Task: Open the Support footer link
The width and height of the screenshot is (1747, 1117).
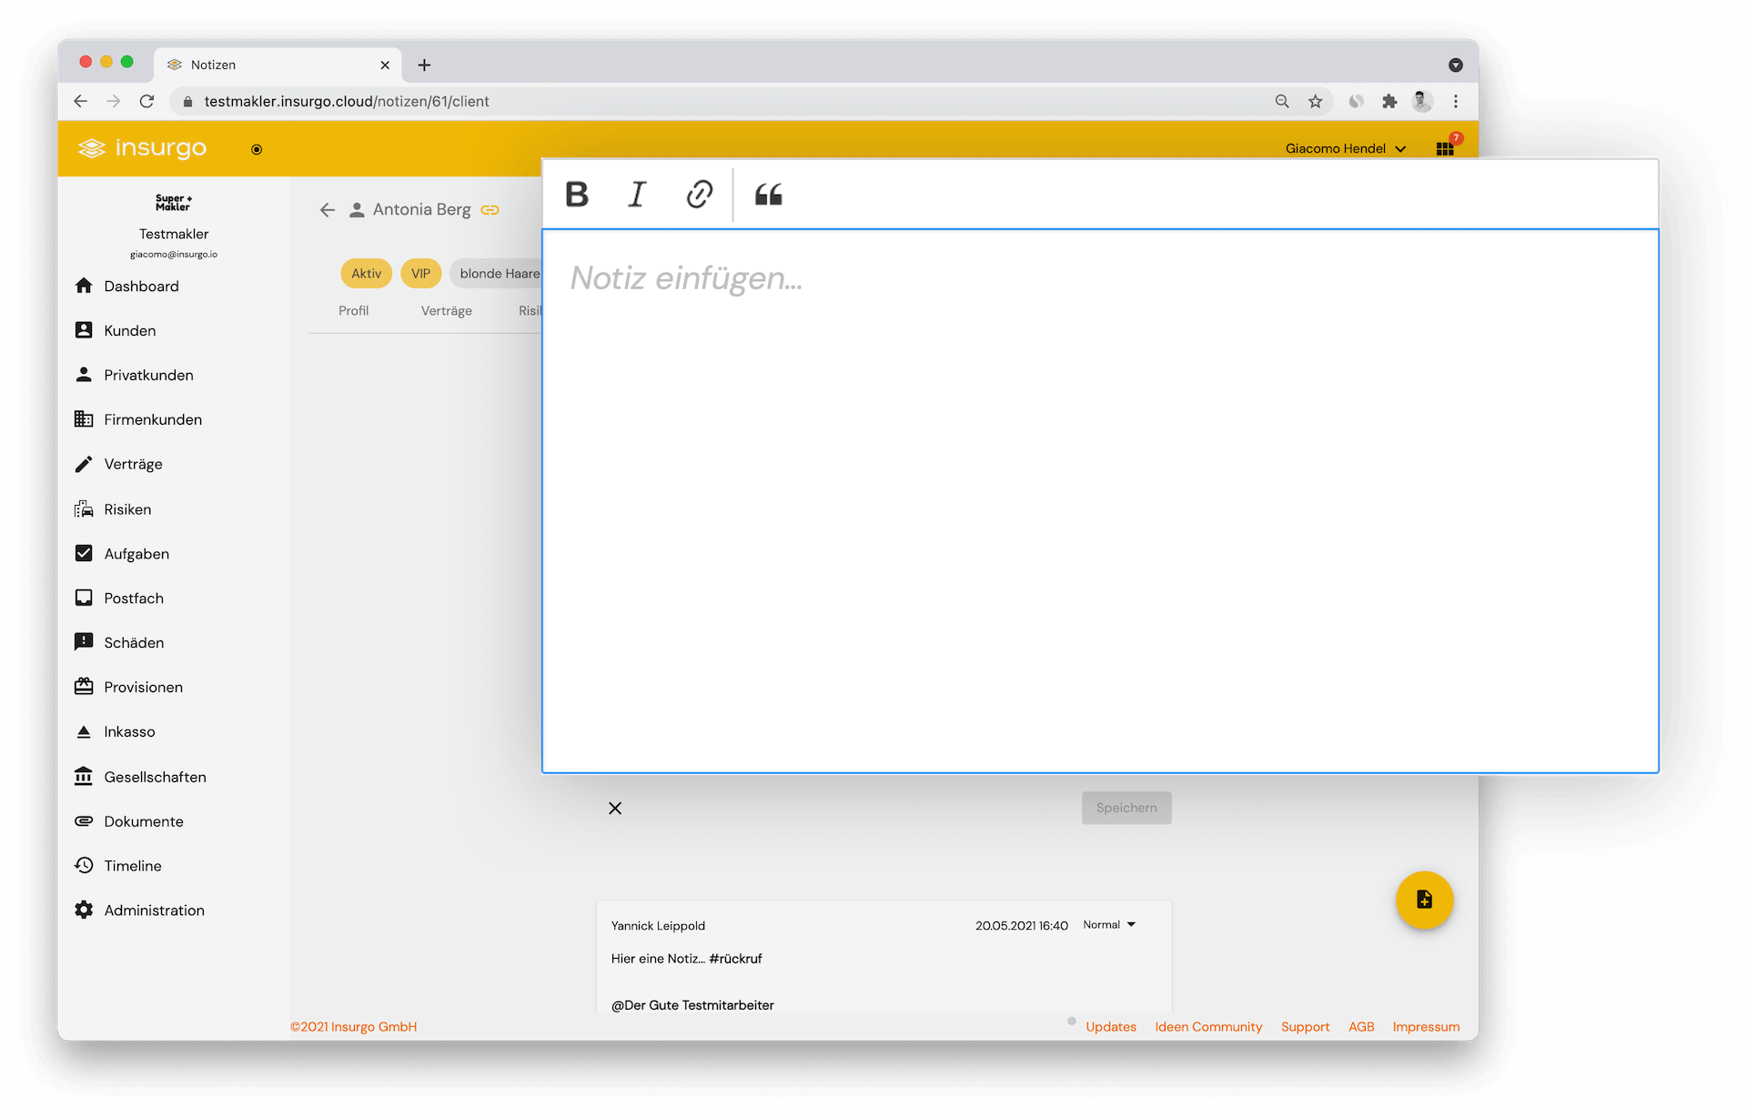Action: (1305, 1026)
